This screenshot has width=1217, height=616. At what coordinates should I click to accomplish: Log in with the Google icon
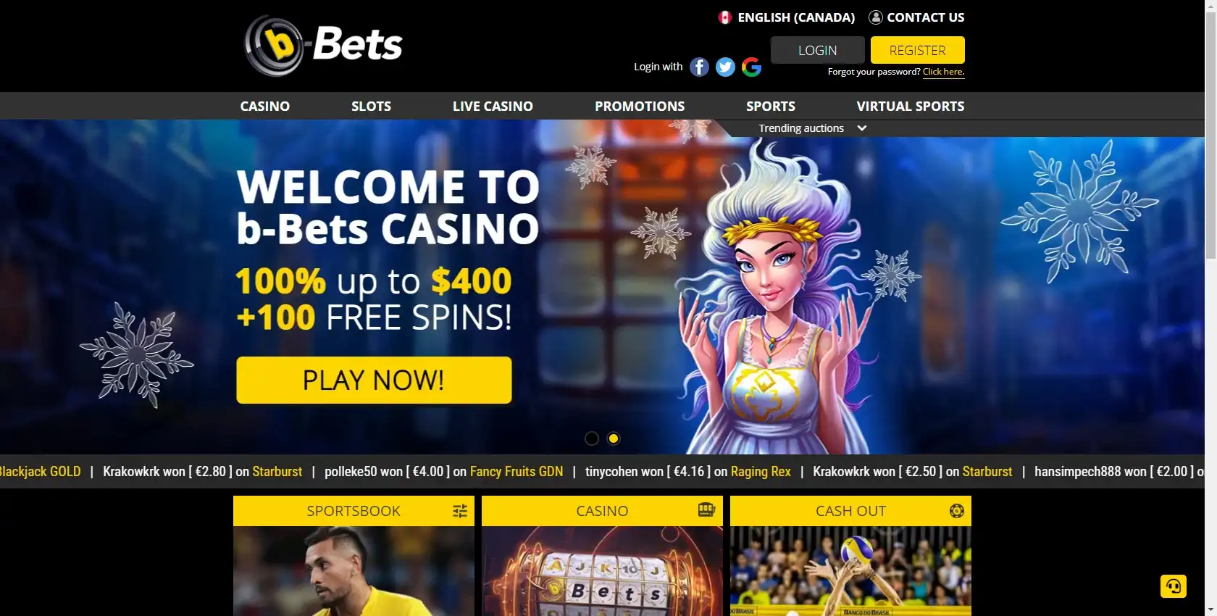(751, 67)
